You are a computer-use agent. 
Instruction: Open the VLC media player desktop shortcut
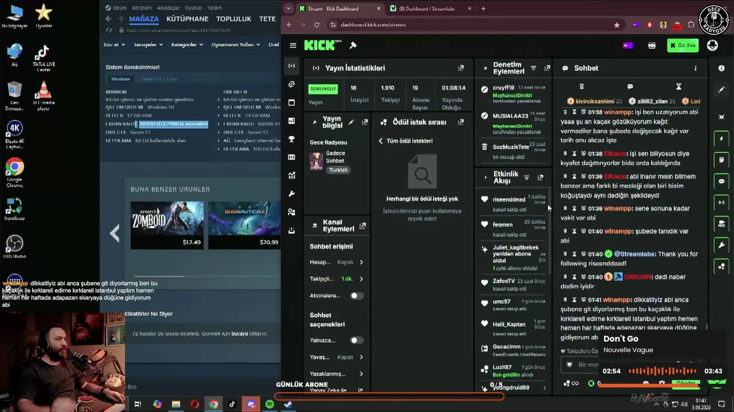44,96
